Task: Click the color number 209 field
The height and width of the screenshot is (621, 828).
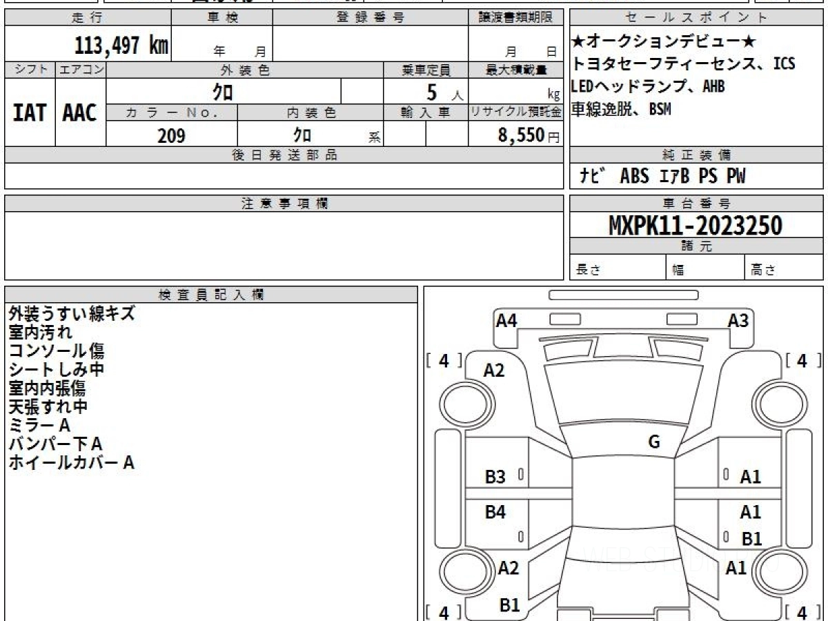Action: pyautogui.click(x=172, y=135)
